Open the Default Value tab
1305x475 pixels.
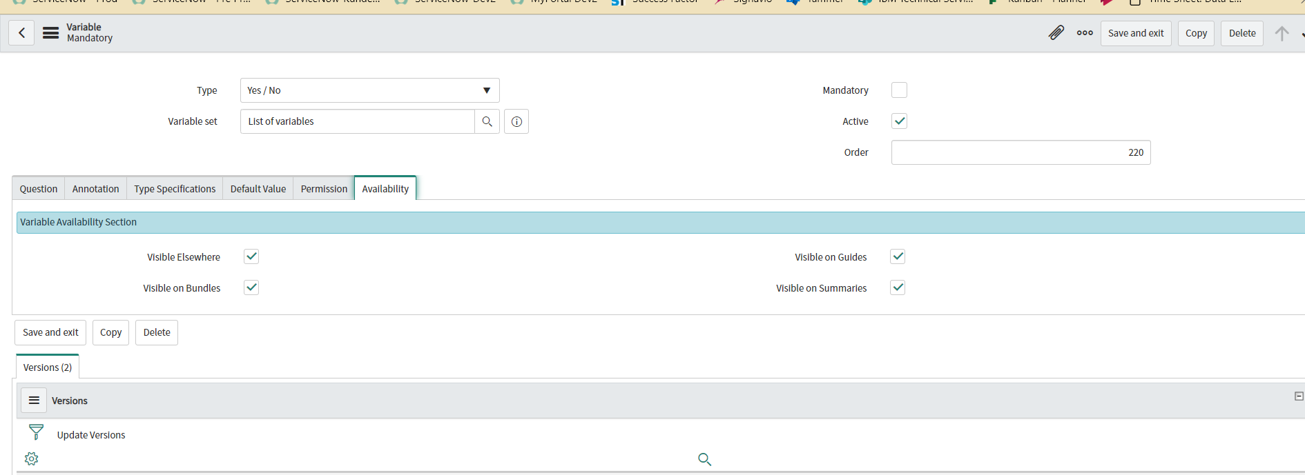[258, 189]
